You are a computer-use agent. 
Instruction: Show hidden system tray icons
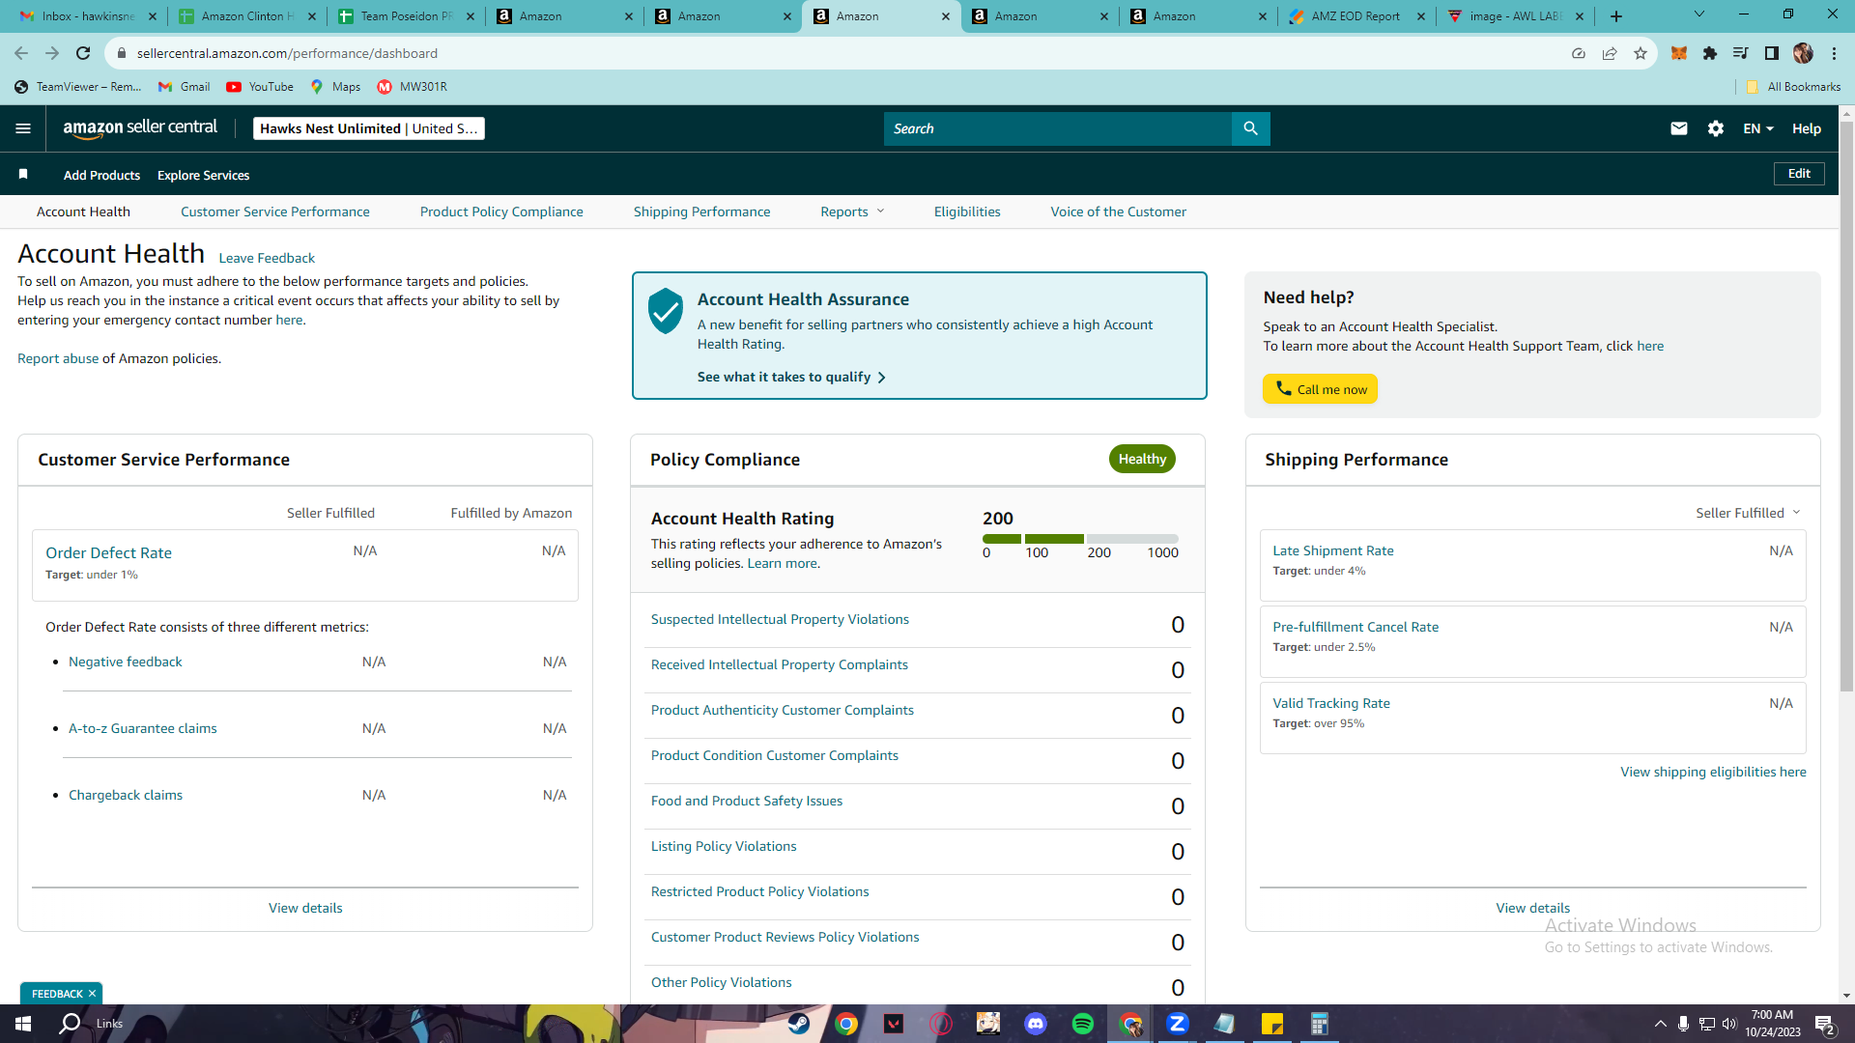coord(1661,1024)
